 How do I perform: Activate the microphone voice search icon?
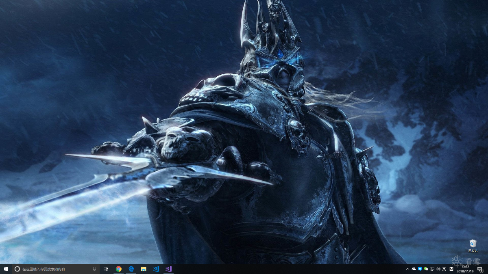94,269
